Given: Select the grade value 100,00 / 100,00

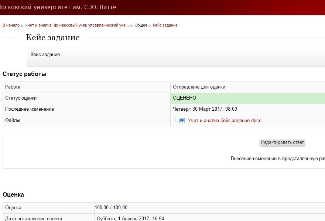Looking at the screenshot, I should tap(111, 208).
